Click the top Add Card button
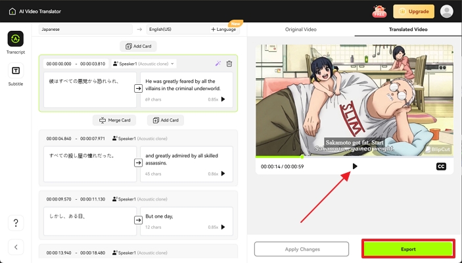 coord(138,46)
